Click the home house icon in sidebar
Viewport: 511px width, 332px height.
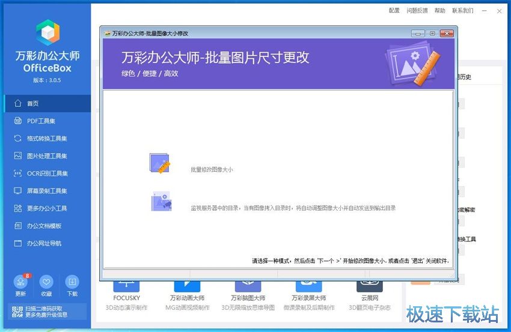(x=18, y=103)
